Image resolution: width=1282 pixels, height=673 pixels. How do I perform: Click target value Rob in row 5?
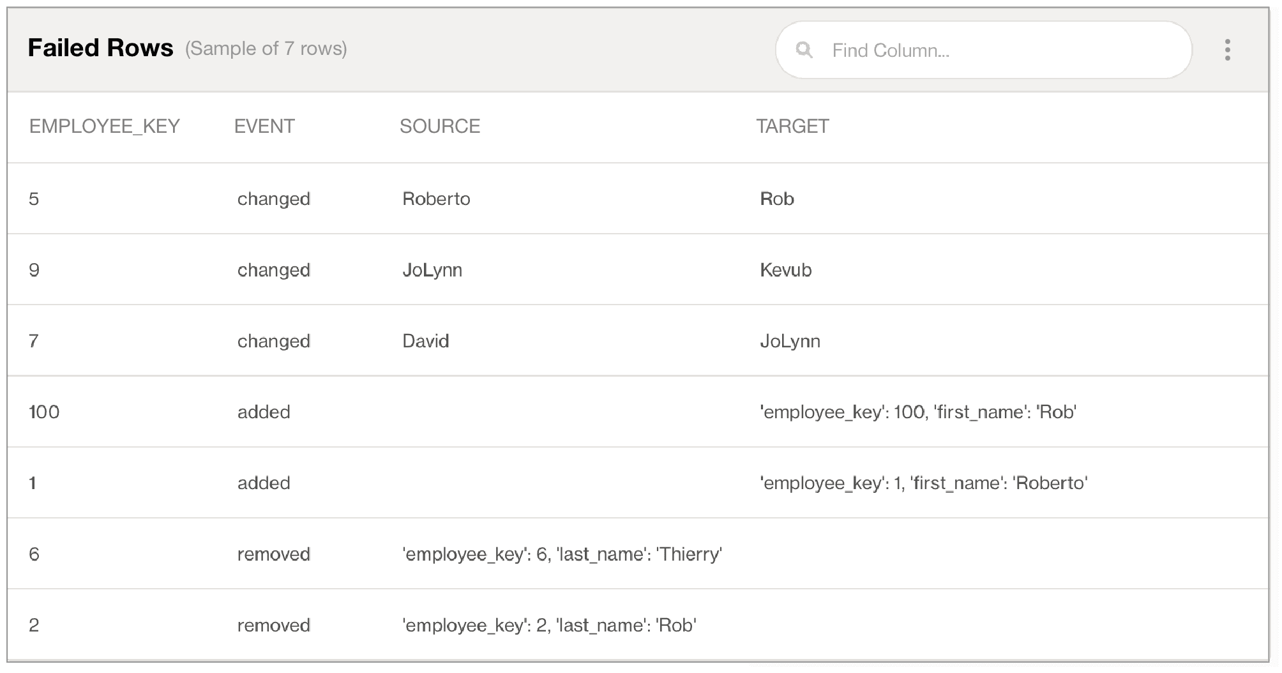pyautogui.click(x=777, y=199)
